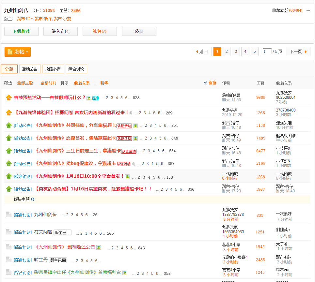Select the 攻略心得 category tab
This screenshot has height=282, width=315.
53,69
